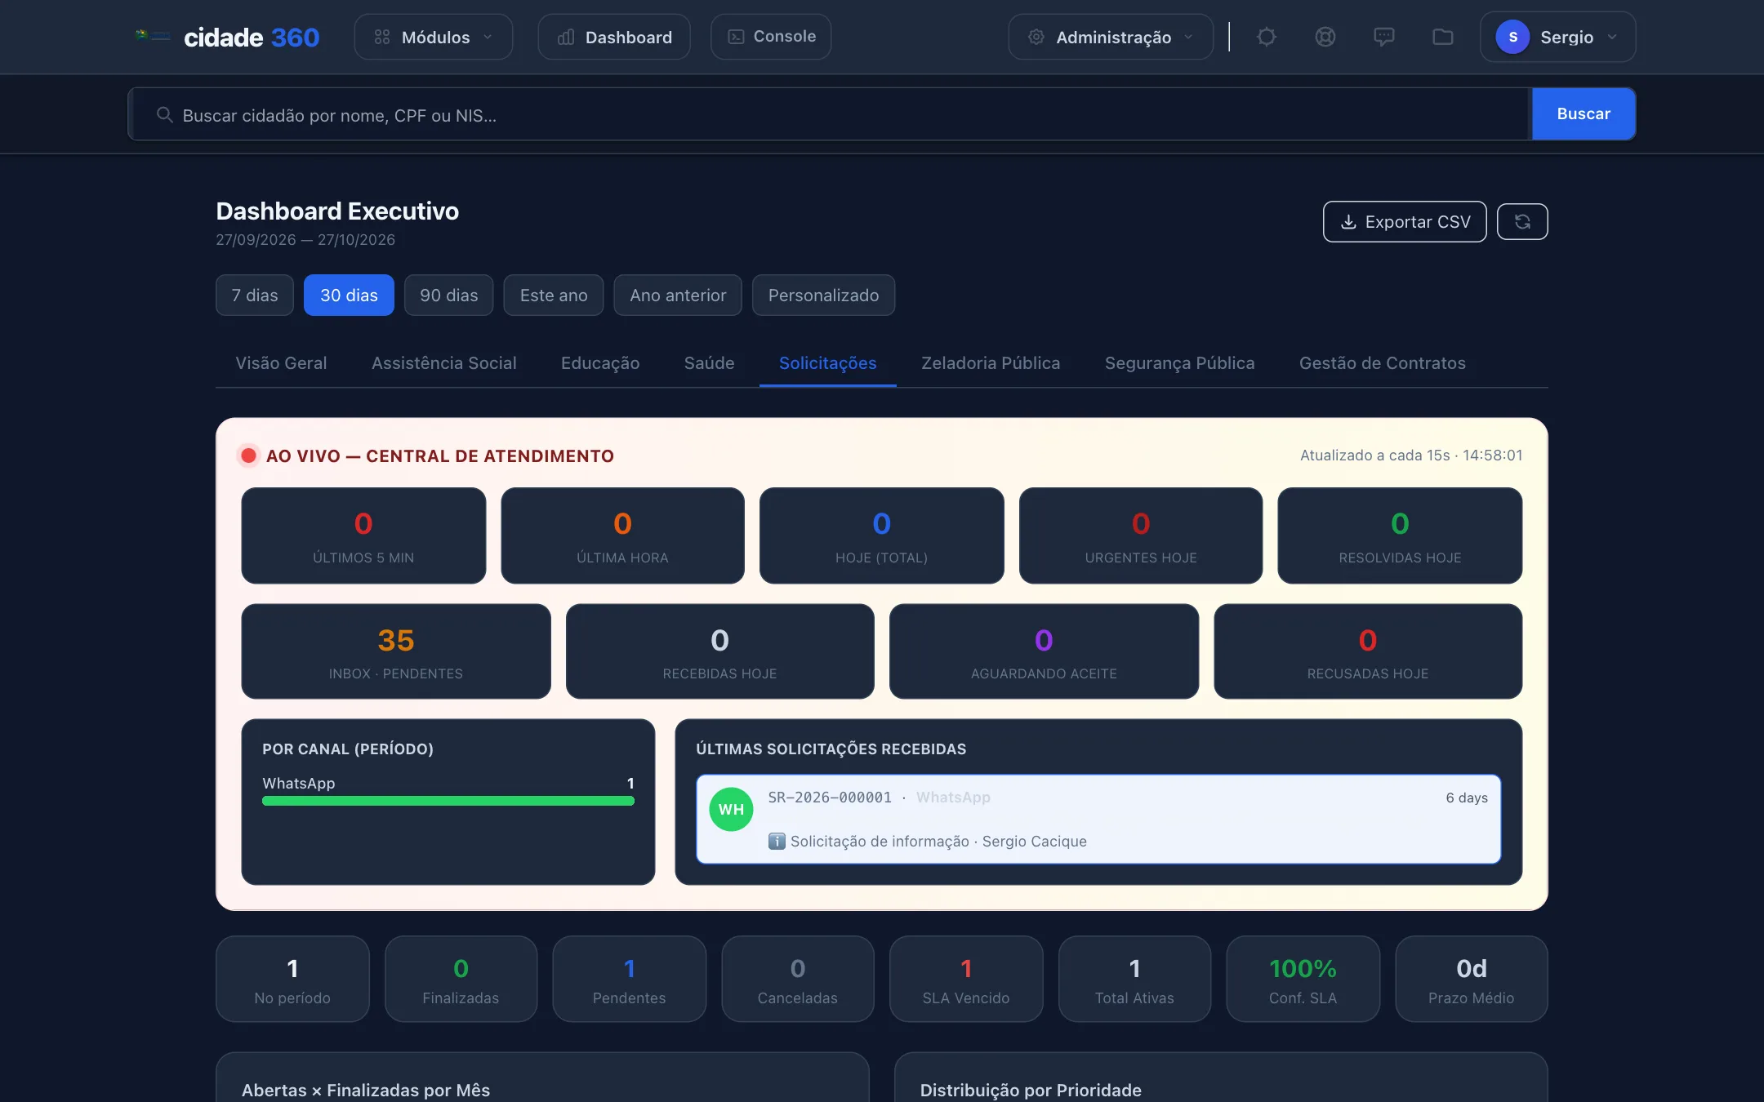Switch to the Assistência Social tab

coord(443,363)
